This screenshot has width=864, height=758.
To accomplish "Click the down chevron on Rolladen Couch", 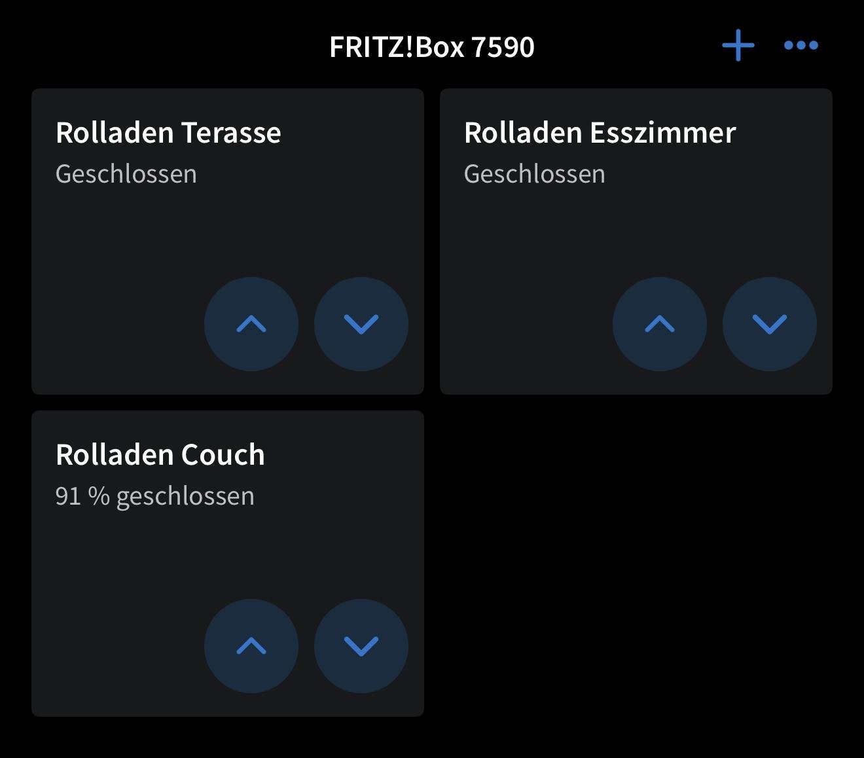I will 361,646.
